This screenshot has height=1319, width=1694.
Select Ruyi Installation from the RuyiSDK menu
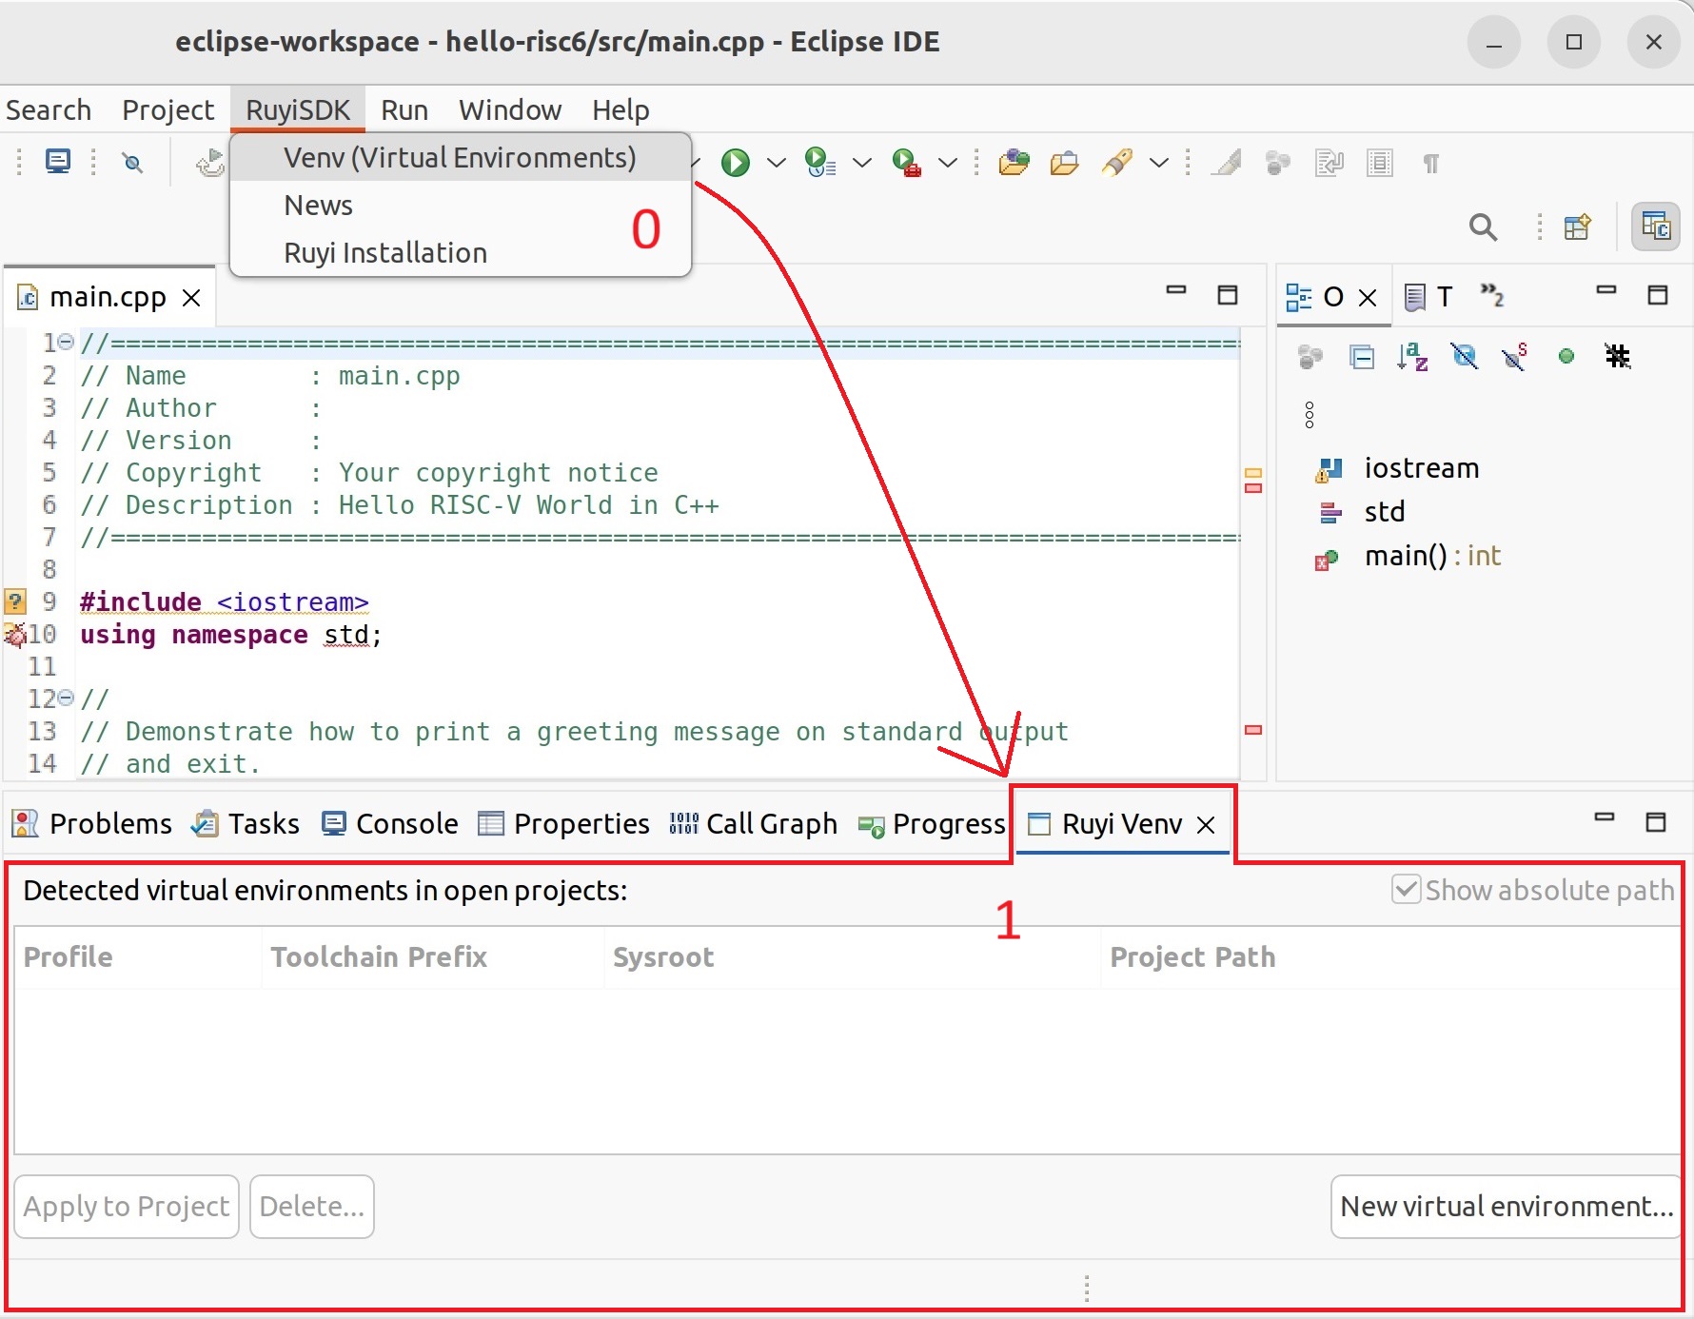point(384,253)
